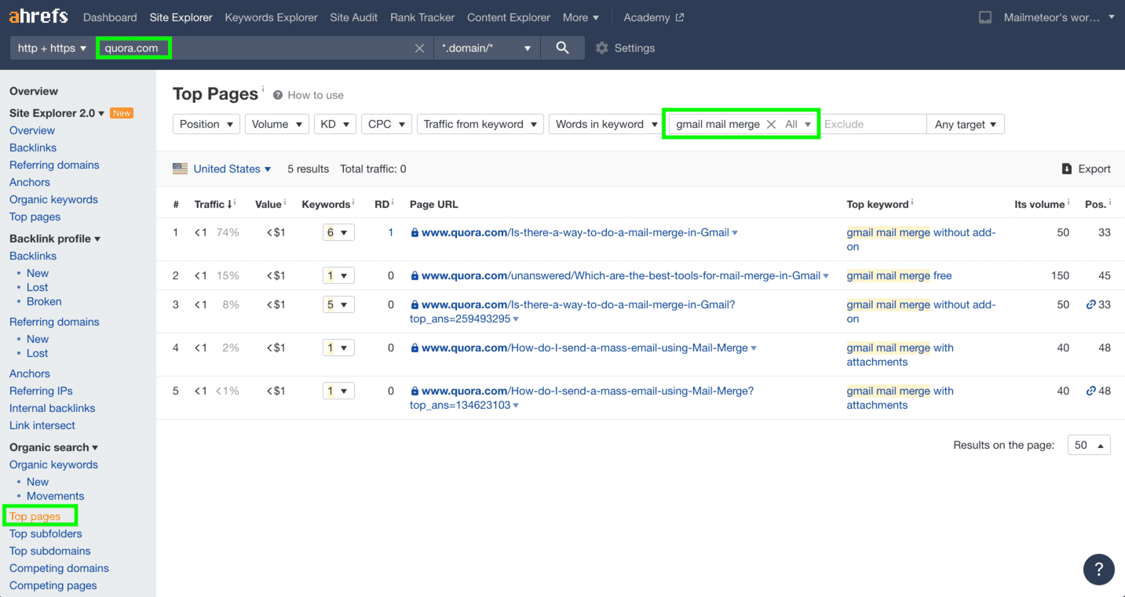This screenshot has height=597, width=1125.
Task: Open Broken backlinks in sidebar
Action: 44,301
